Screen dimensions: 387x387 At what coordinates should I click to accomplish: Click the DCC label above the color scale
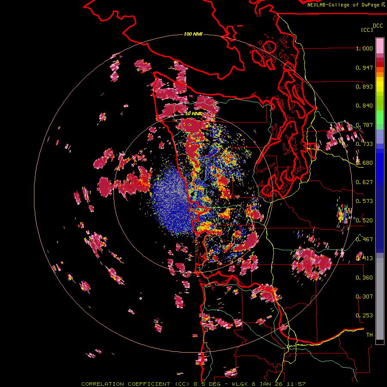click(x=378, y=26)
